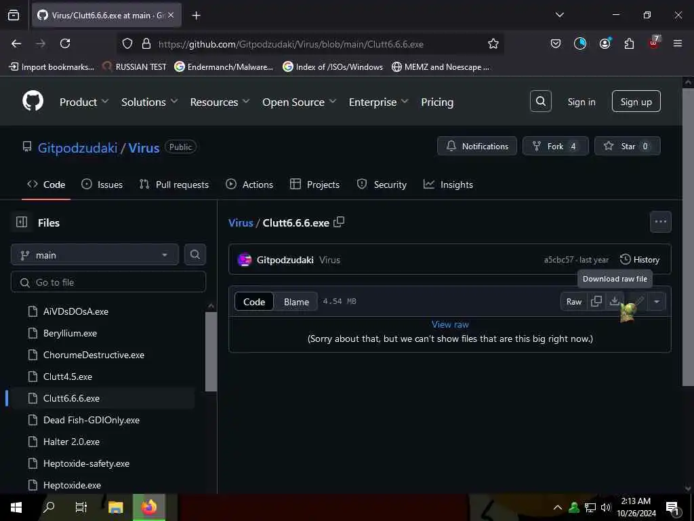Viewport: 694px width, 521px height.
Task: Open Heptoxide-safety.exe in file tree
Action: [x=86, y=463]
